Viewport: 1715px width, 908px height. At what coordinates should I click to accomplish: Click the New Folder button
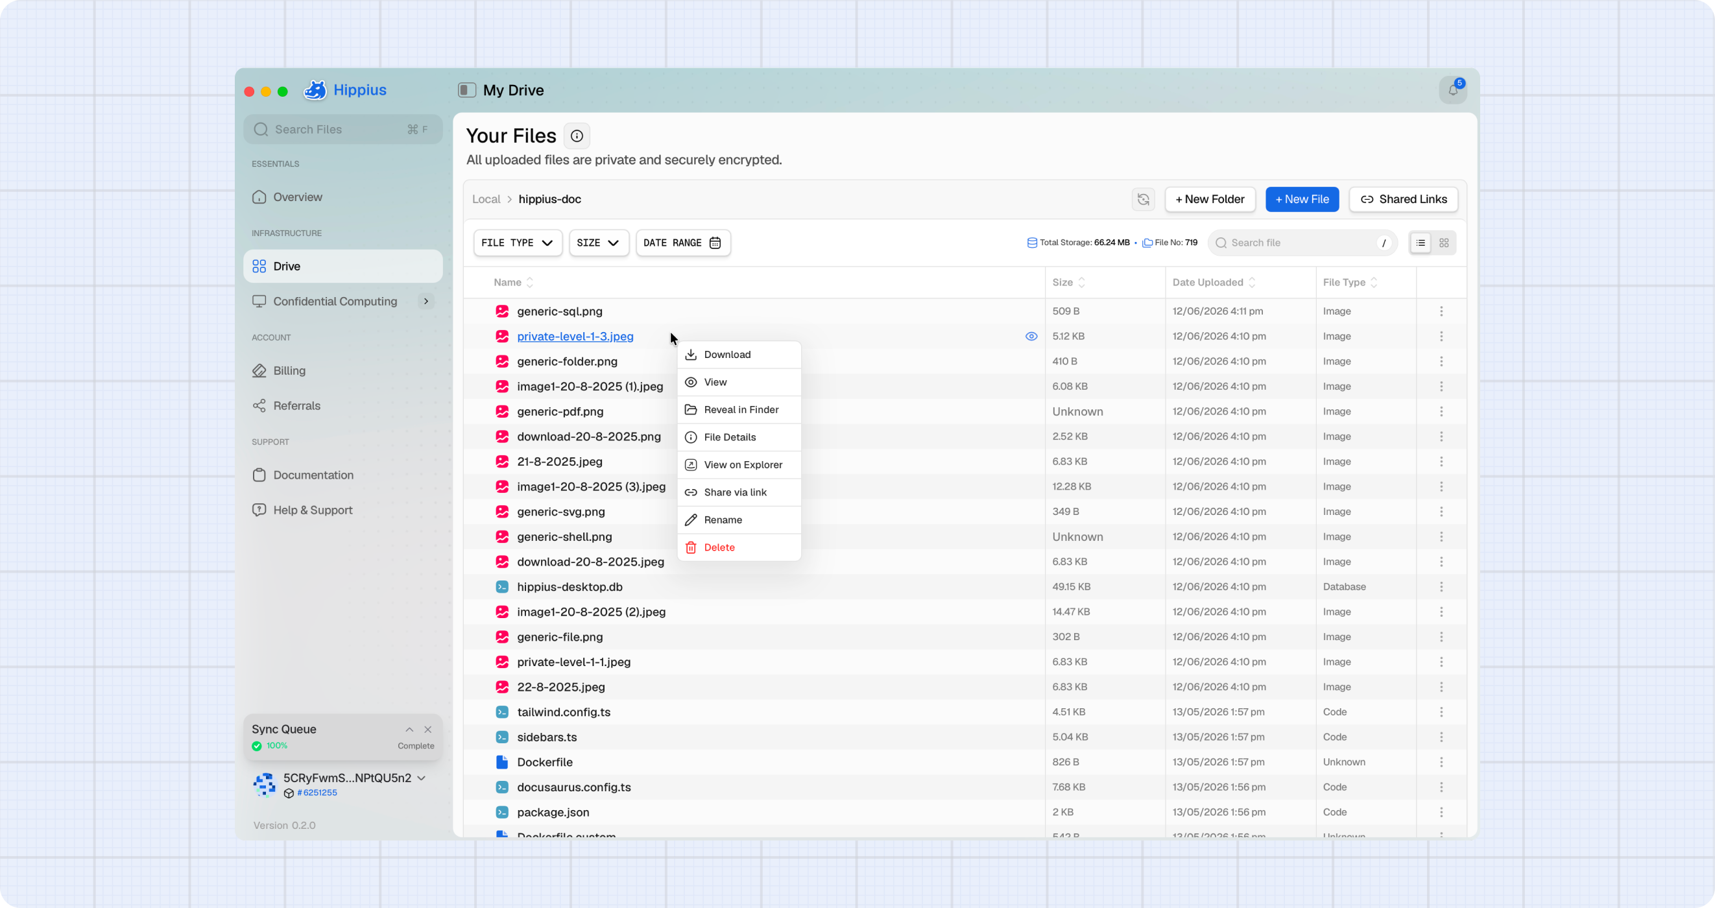click(1210, 199)
